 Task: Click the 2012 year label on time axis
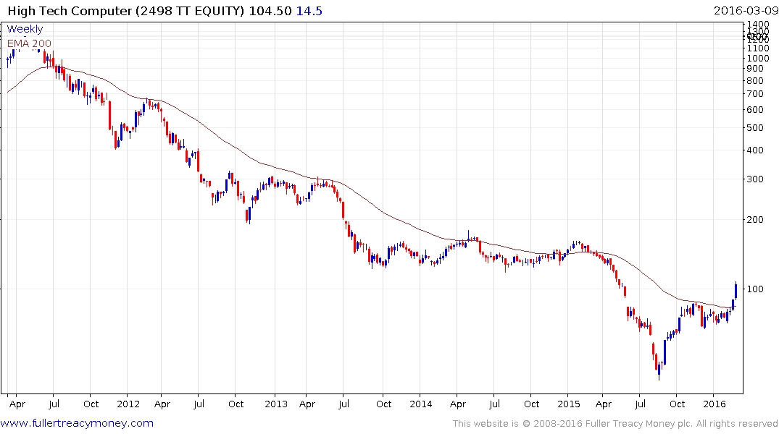coord(128,404)
